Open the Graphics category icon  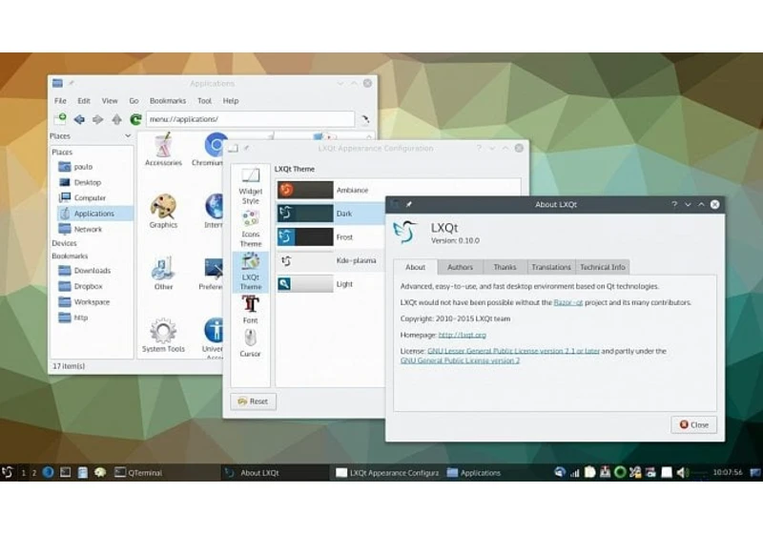coord(163,211)
